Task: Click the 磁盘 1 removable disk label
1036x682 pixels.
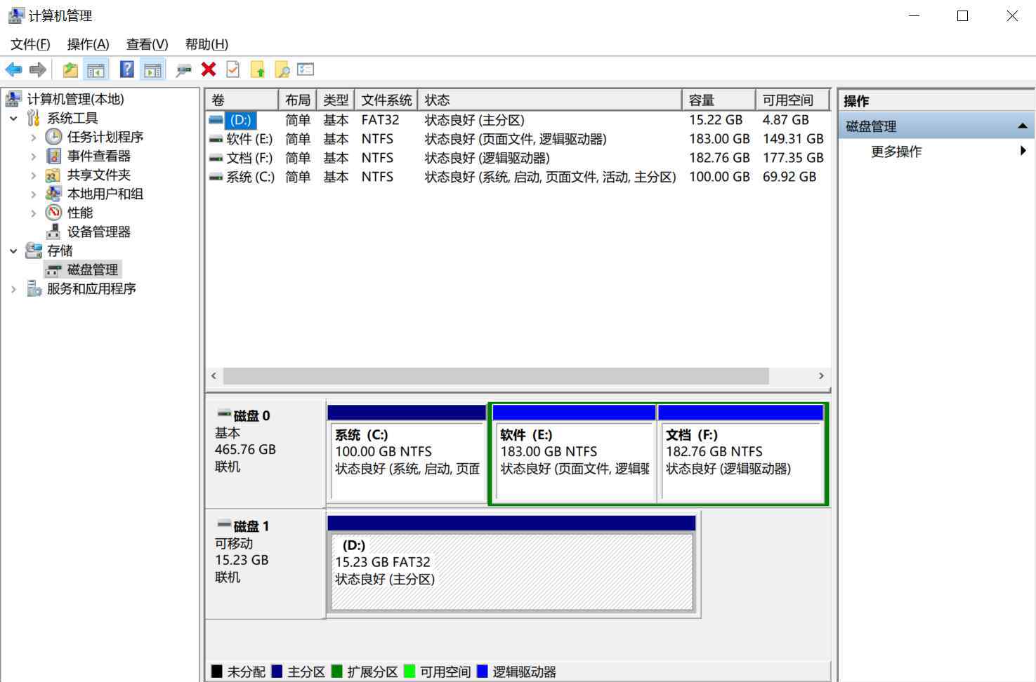Action: pyautogui.click(x=265, y=564)
